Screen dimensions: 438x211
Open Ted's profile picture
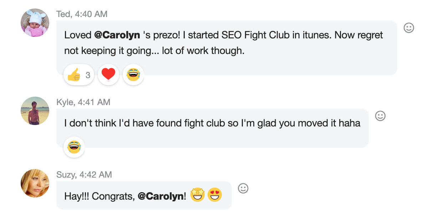[x=35, y=23]
